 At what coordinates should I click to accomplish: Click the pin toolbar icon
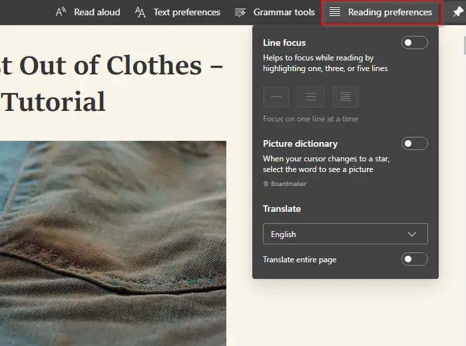458,12
